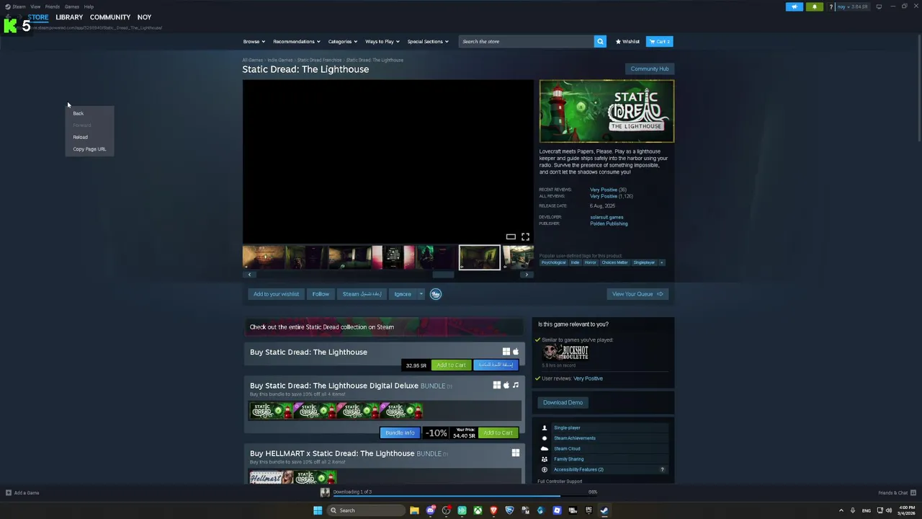Click the round badge icon after Ignore
922x519 pixels.
tap(435, 294)
